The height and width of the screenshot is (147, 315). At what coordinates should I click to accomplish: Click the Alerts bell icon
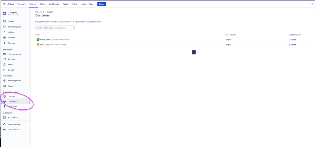tap(4, 64)
